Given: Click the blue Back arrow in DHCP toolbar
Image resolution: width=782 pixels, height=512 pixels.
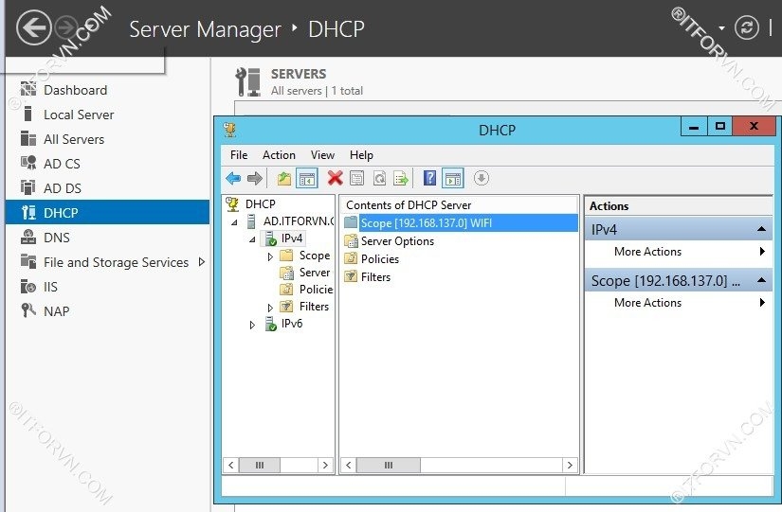Looking at the screenshot, I should tap(233, 178).
